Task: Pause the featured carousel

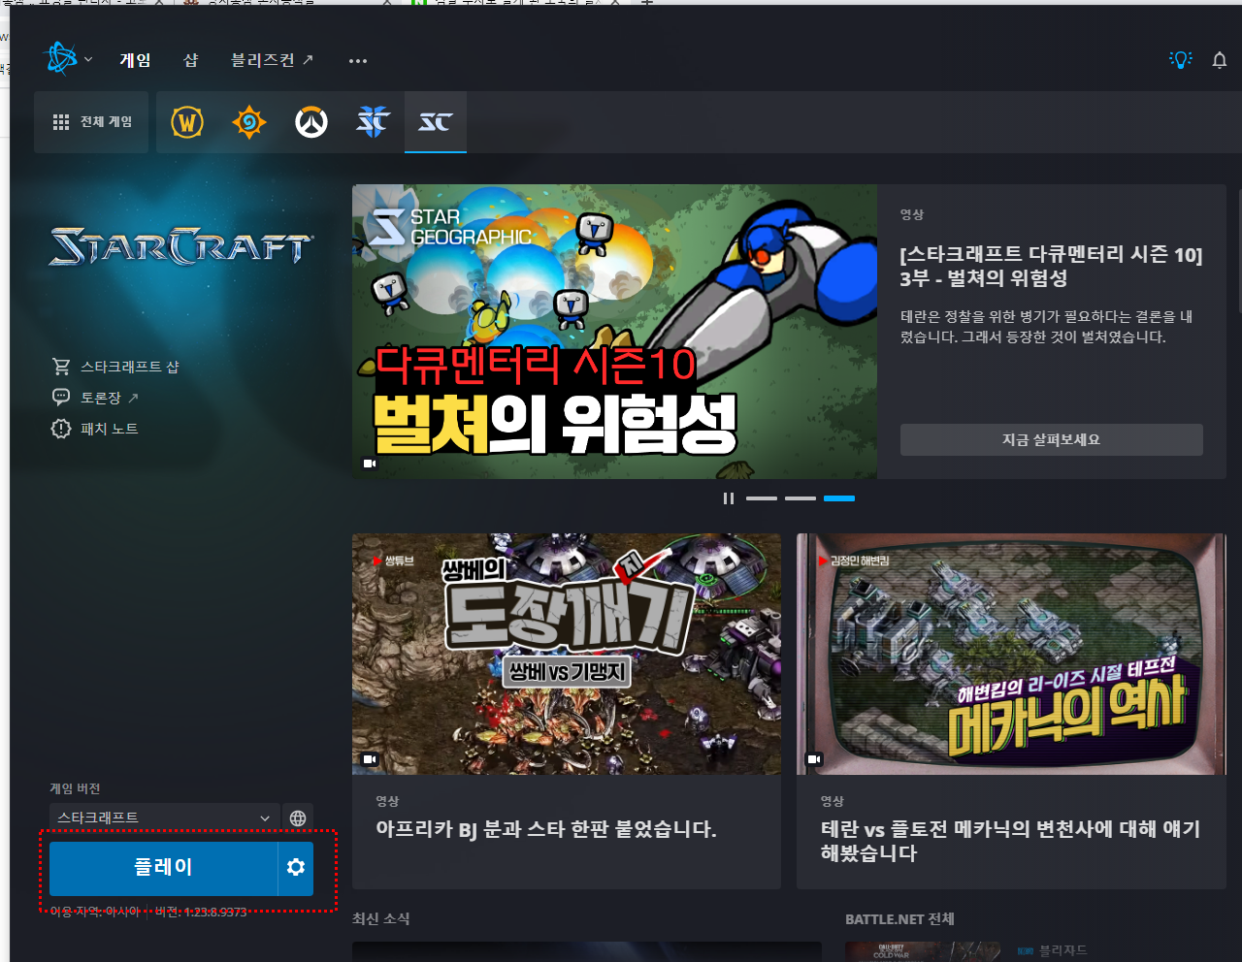Action: pos(729,498)
